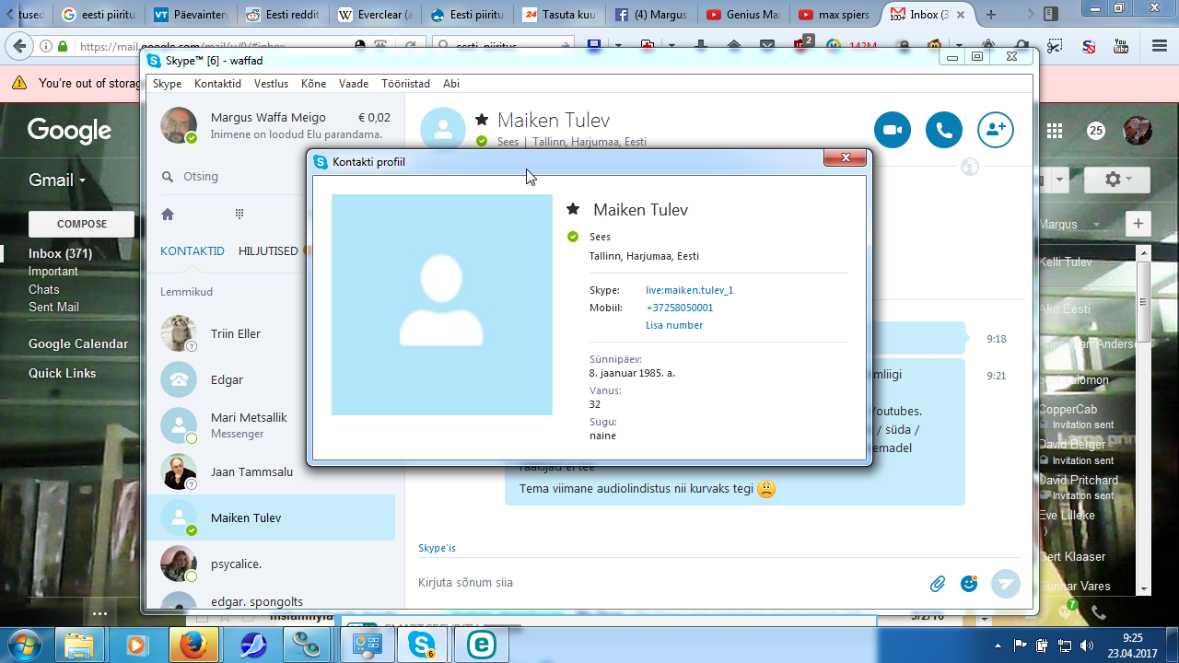Switch to the KONTAKTID tab
Viewport: 1179px width, 663px height.
pyautogui.click(x=193, y=251)
